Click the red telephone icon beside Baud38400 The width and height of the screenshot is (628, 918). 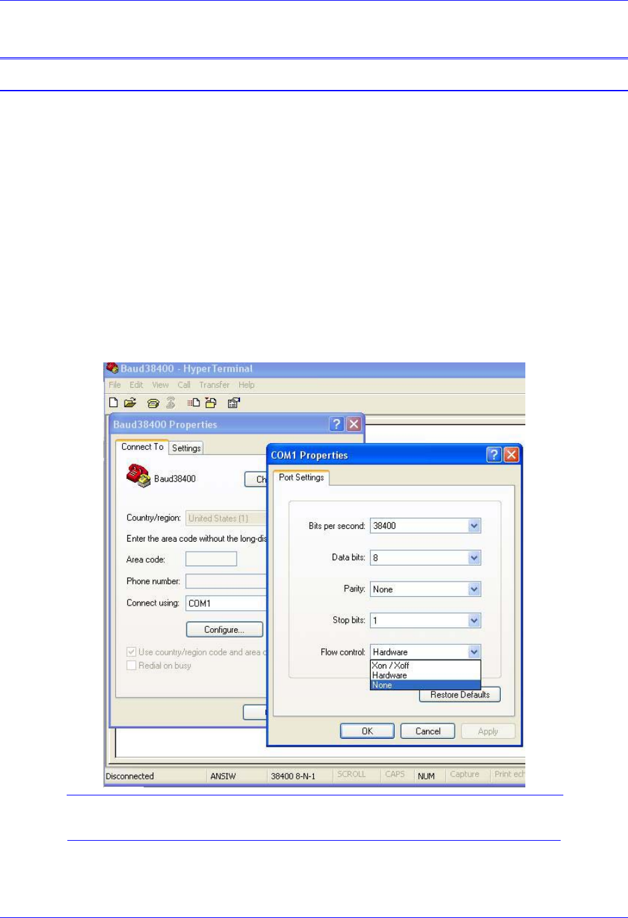[x=138, y=476]
